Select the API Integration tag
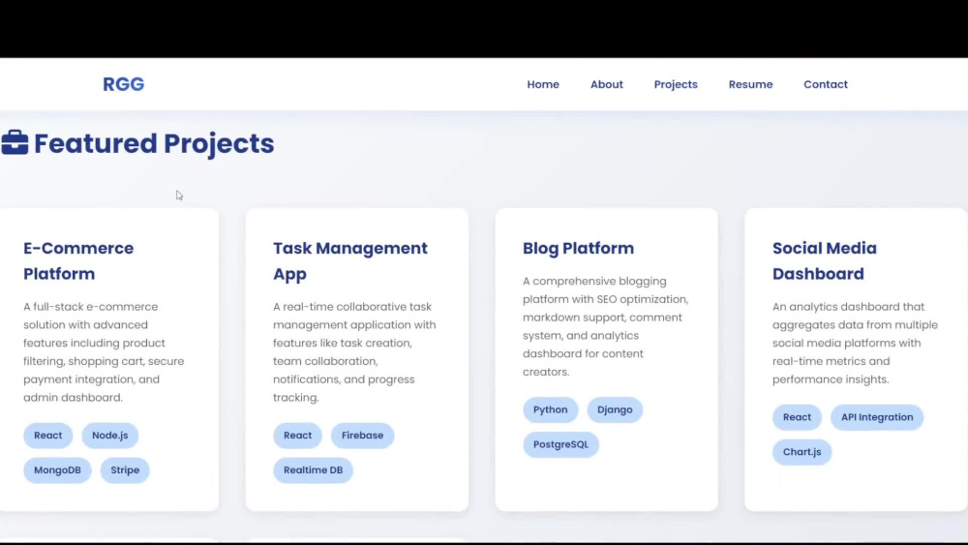The image size is (968, 545). coord(877,417)
